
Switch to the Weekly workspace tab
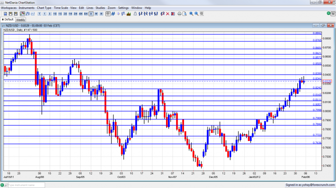[x=21, y=20]
